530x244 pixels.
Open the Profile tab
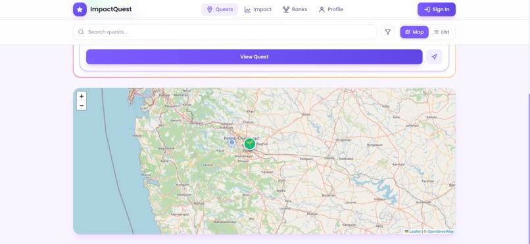tap(331, 9)
